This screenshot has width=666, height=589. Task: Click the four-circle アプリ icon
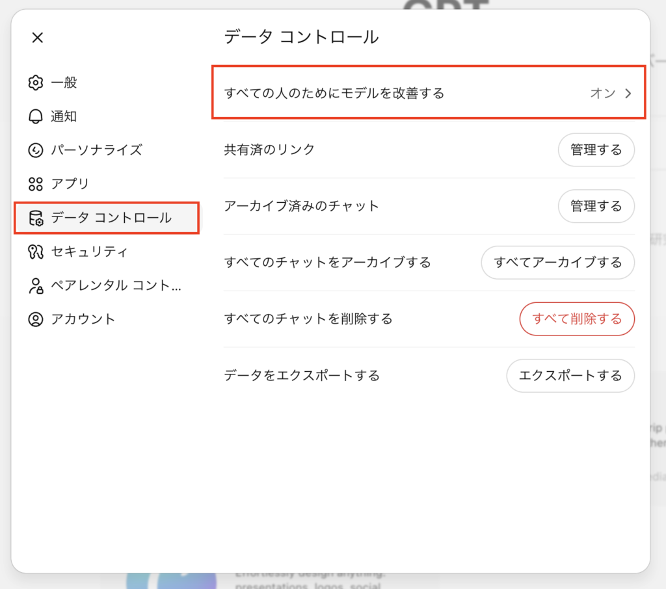[x=36, y=184]
